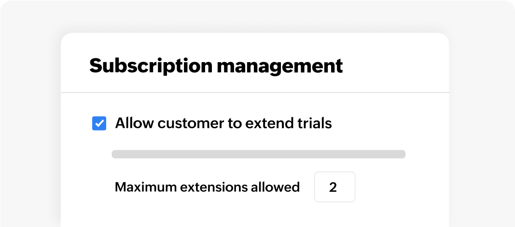Click the gray placeholder bar under the checkbox
Screen dimensions: 515x227
(258, 154)
